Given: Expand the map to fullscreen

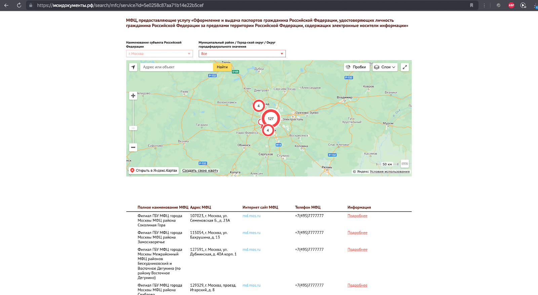Looking at the screenshot, I should click(405, 67).
